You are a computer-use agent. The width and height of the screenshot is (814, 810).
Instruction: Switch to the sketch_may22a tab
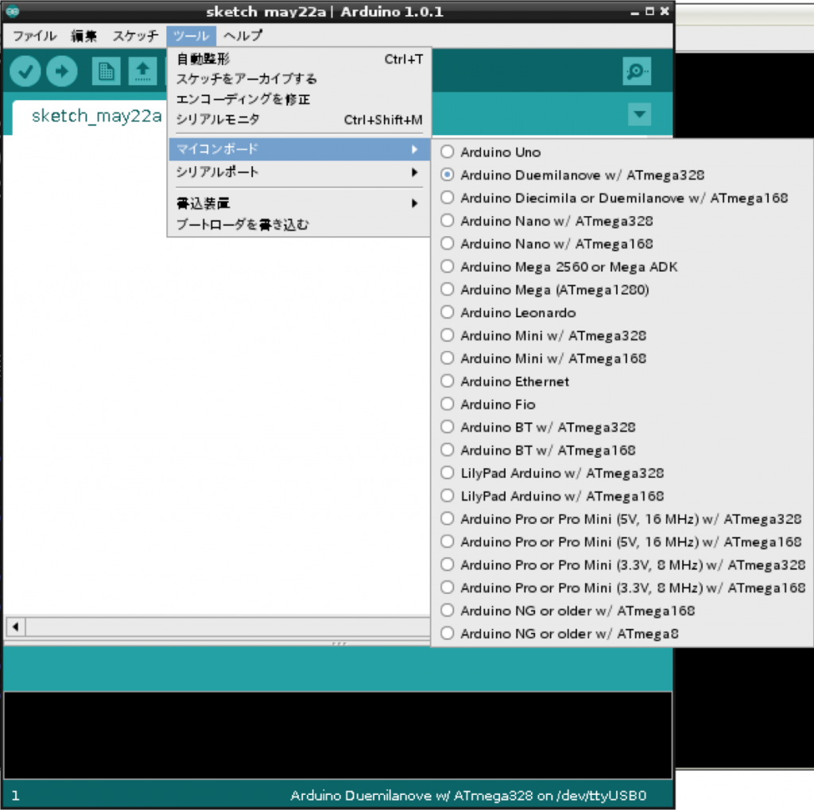click(x=99, y=115)
